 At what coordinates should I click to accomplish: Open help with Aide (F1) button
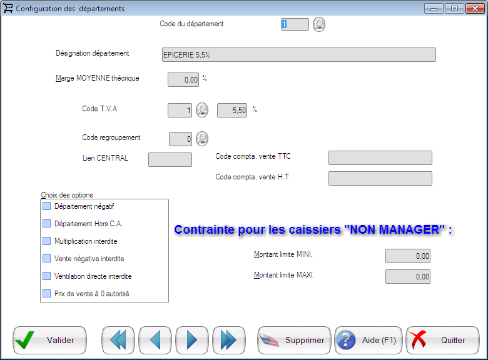tap(368, 340)
